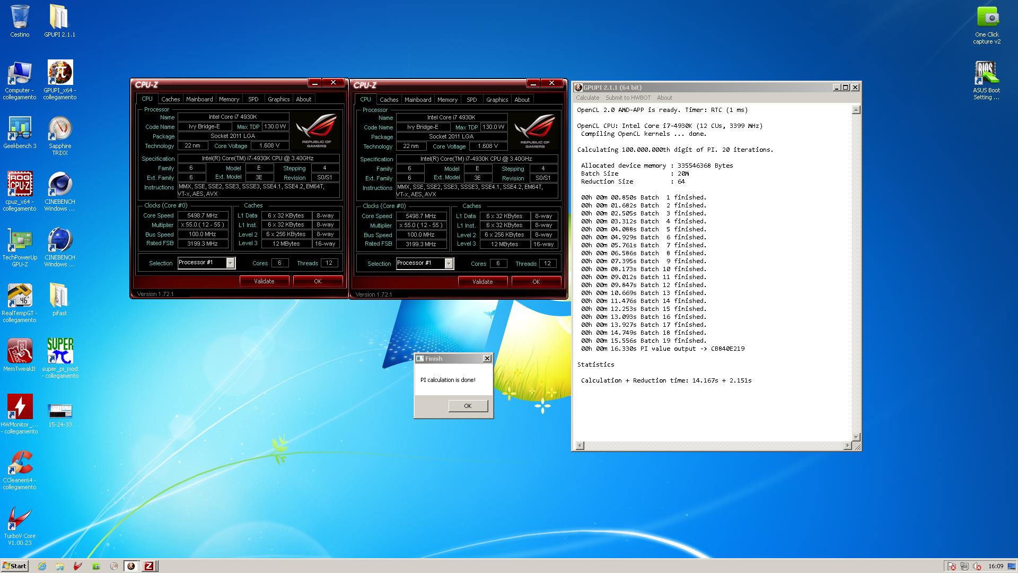
Task: Launch the HWMonitor collegamento icon
Action: tap(20, 414)
